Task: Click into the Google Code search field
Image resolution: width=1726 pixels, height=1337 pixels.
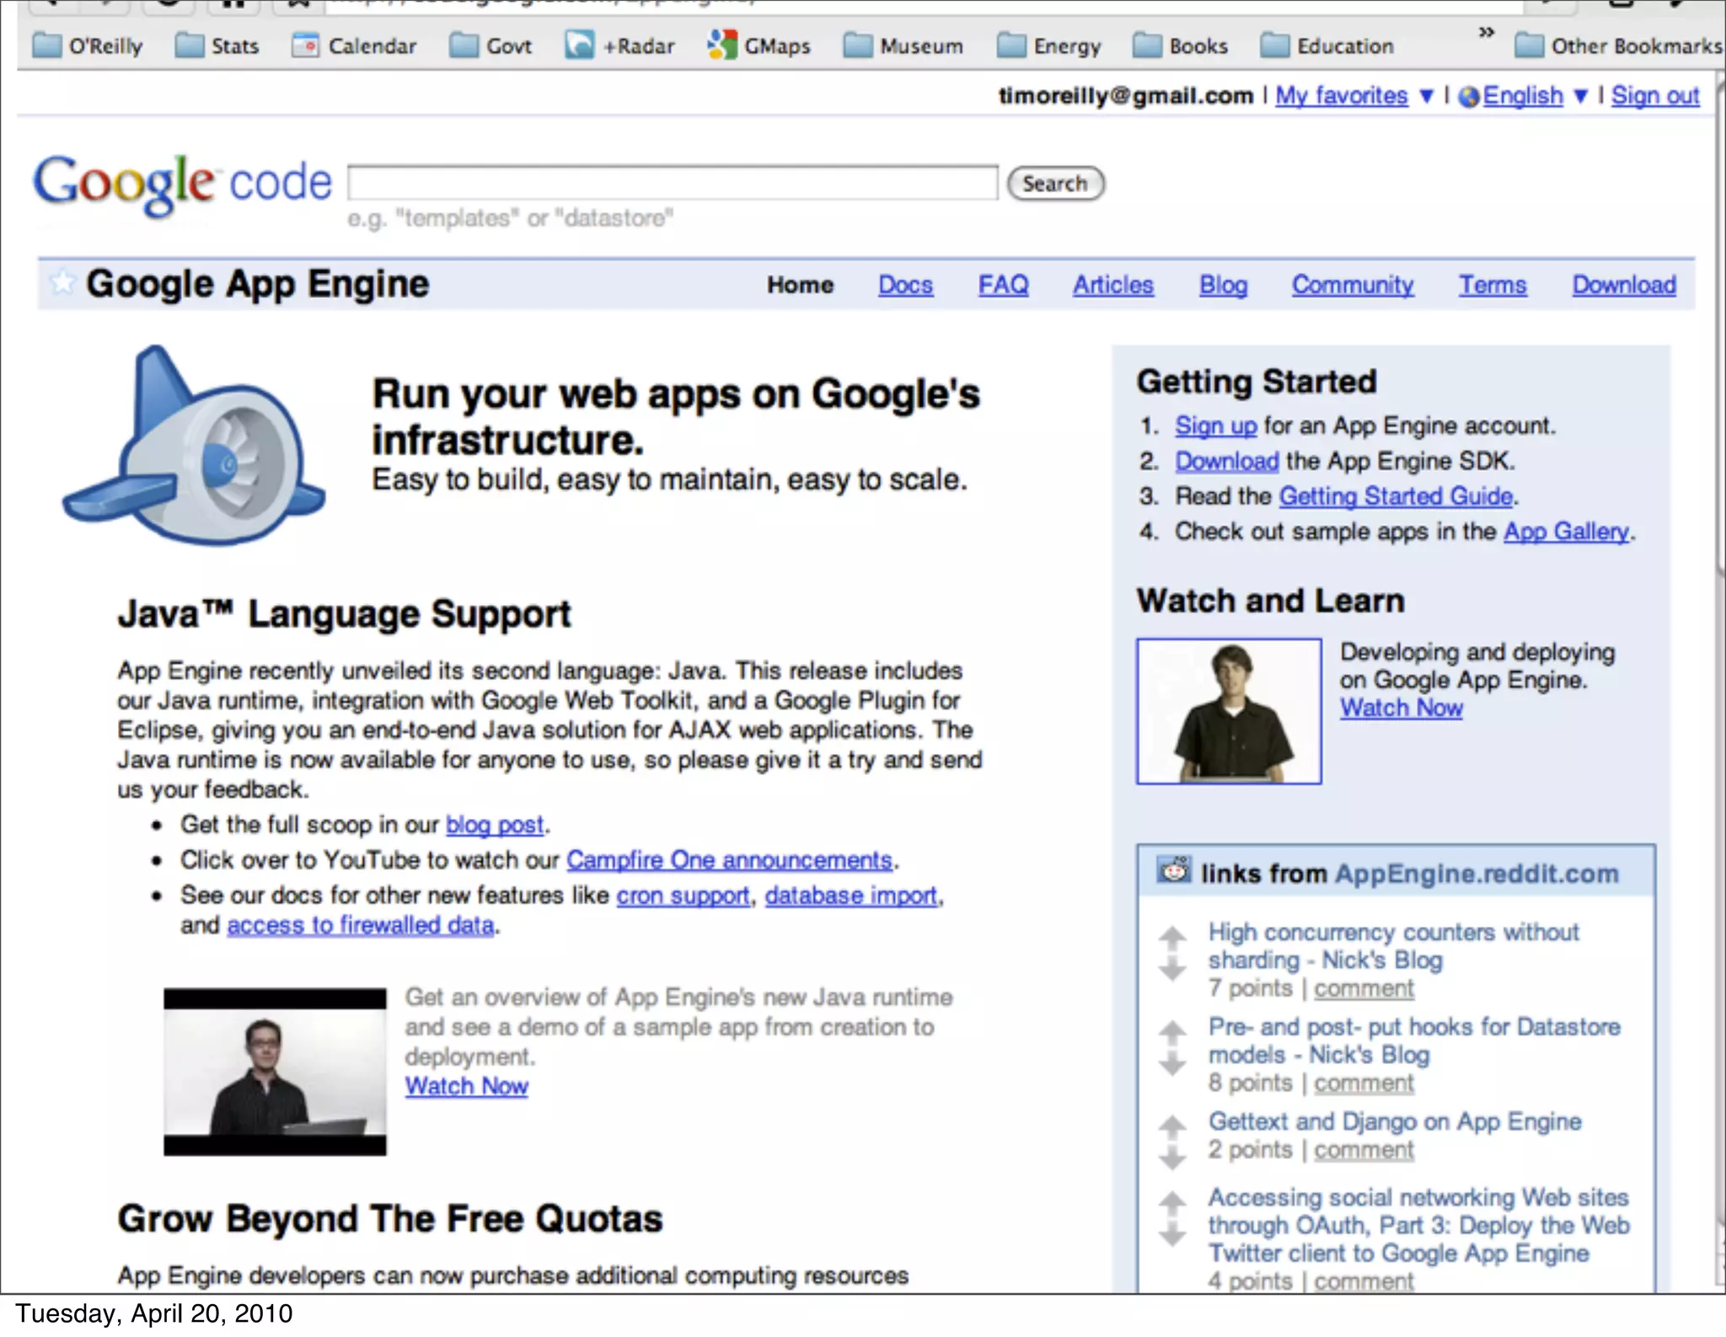Action: [673, 183]
